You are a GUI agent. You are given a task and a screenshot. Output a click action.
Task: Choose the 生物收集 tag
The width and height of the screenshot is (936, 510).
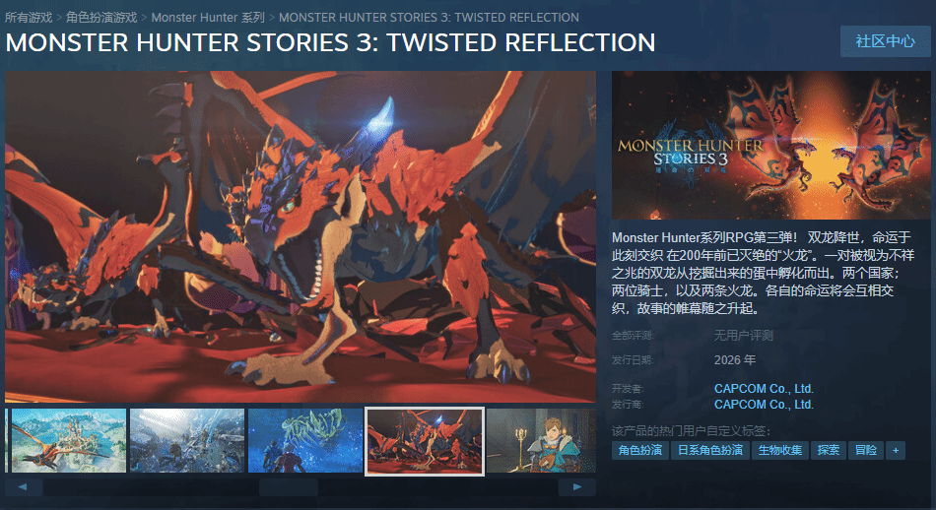(x=779, y=450)
